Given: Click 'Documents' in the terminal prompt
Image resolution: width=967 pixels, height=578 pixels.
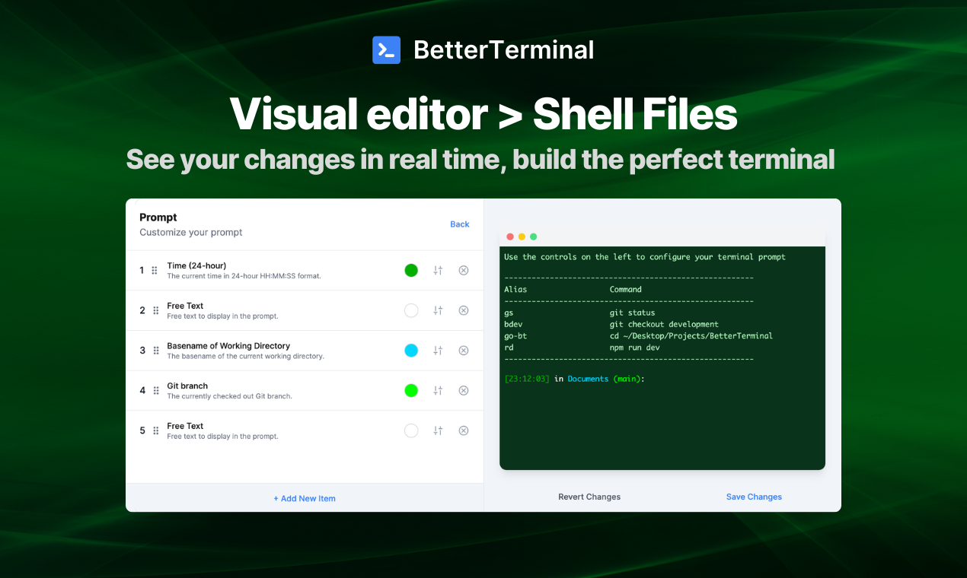Looking at the screenshot, I should click(x=589, y=379).
